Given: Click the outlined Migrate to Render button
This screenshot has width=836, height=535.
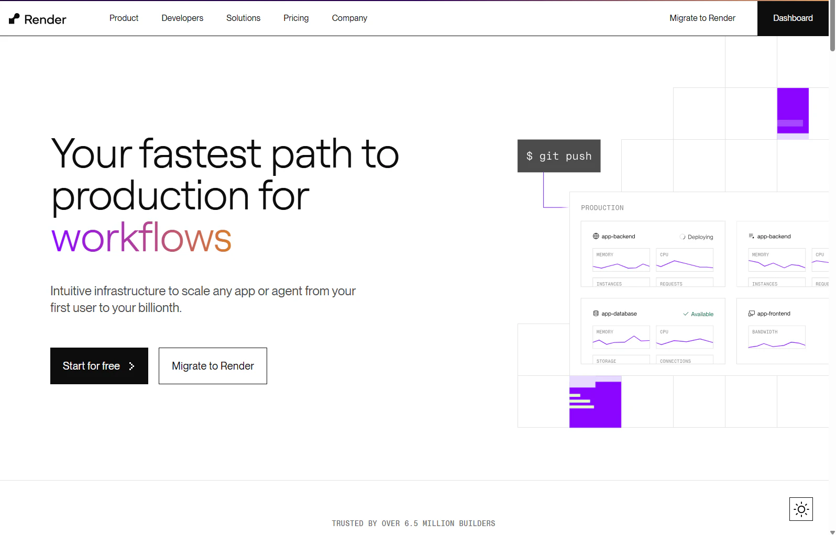Looking at the screenshot, I should point(213,366).
